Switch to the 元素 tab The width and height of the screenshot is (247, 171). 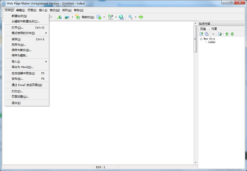click(x=214, y=29)
